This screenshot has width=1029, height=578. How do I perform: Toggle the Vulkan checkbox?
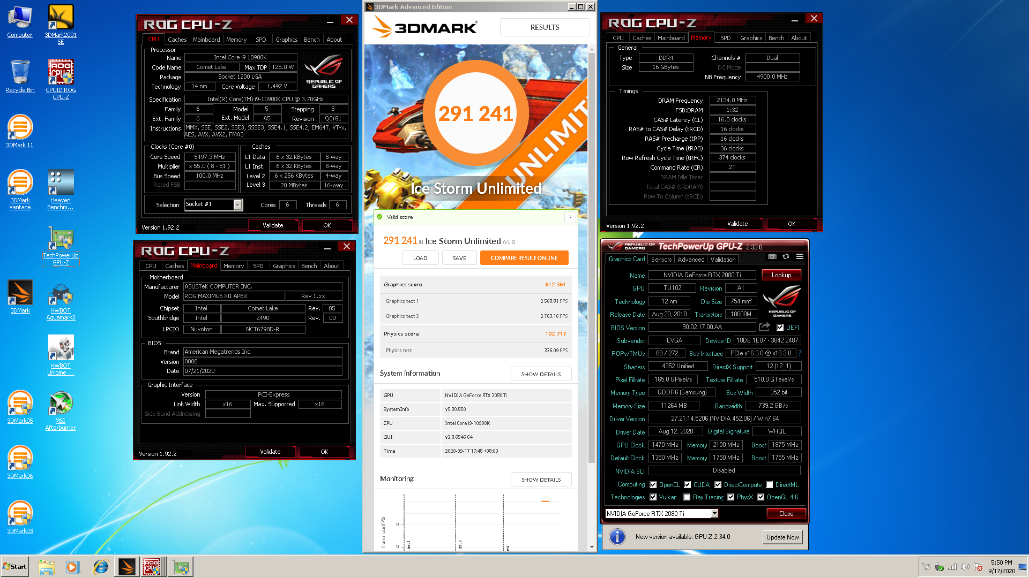pyautogui.click(x=653, y=497)
